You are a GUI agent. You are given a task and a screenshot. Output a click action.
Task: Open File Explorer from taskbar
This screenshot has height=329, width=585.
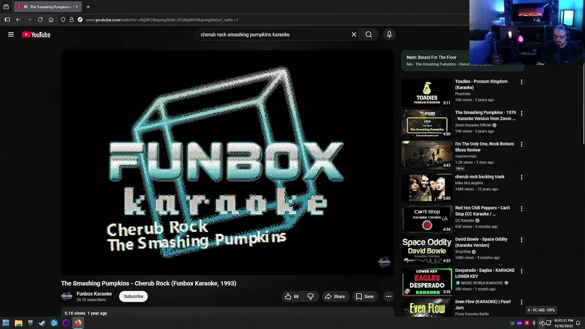[18, 323]
